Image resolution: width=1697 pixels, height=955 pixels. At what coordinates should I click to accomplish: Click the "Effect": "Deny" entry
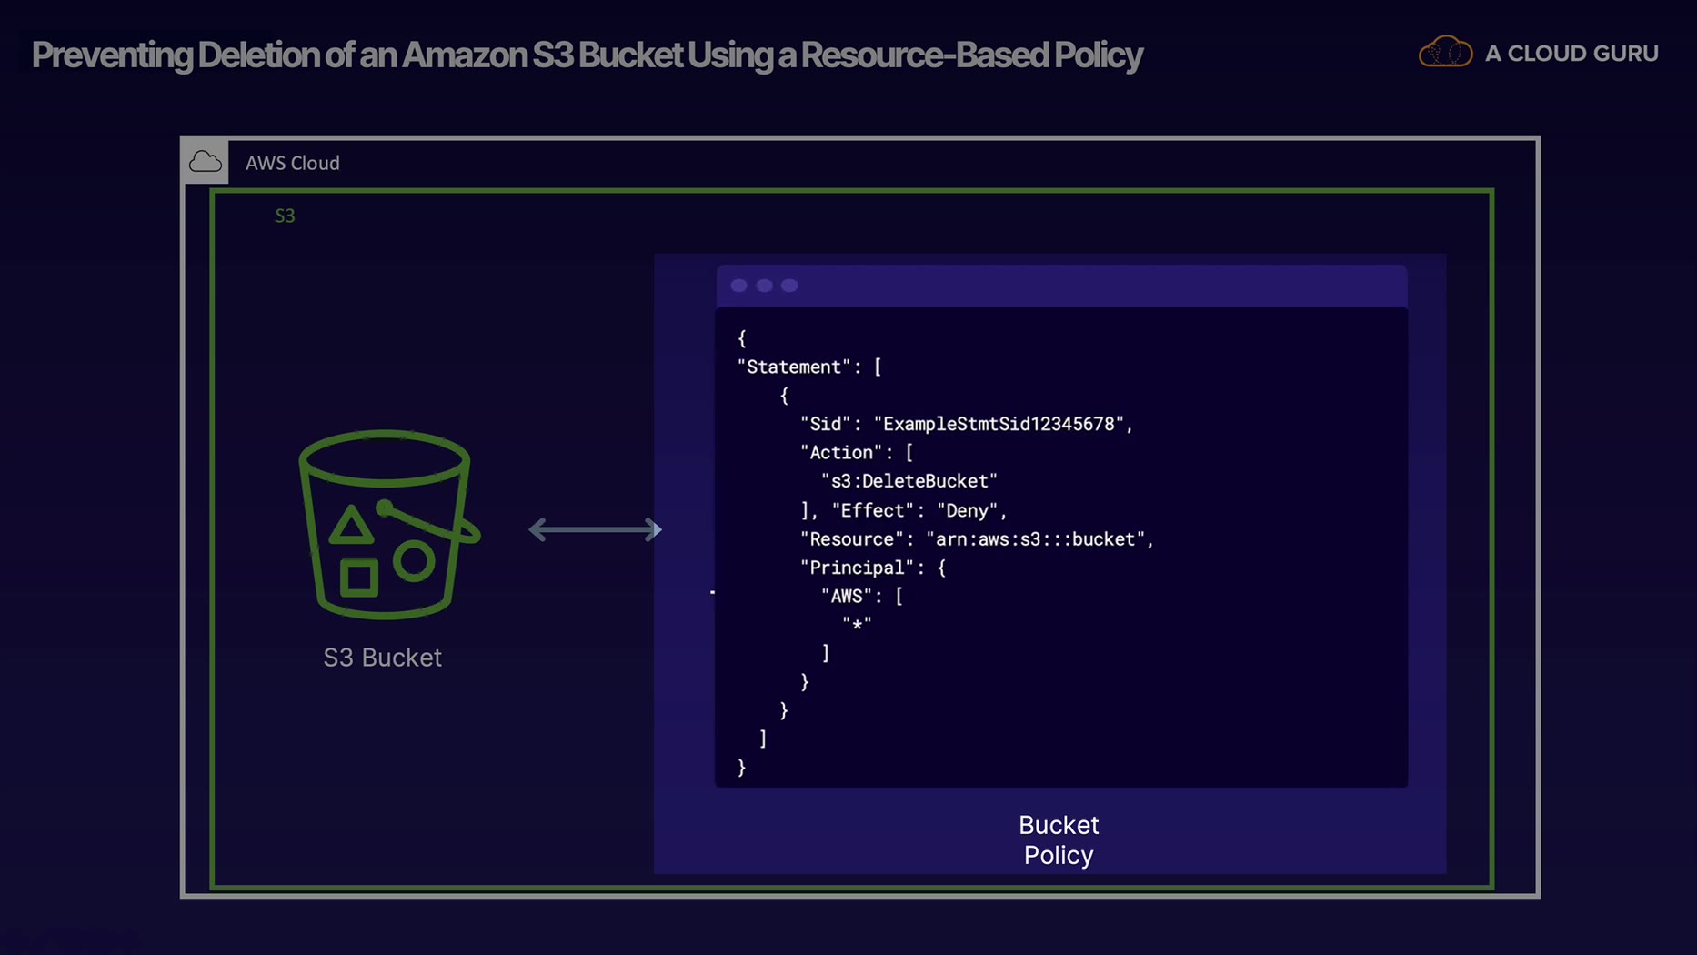click(x=915, y=510)
